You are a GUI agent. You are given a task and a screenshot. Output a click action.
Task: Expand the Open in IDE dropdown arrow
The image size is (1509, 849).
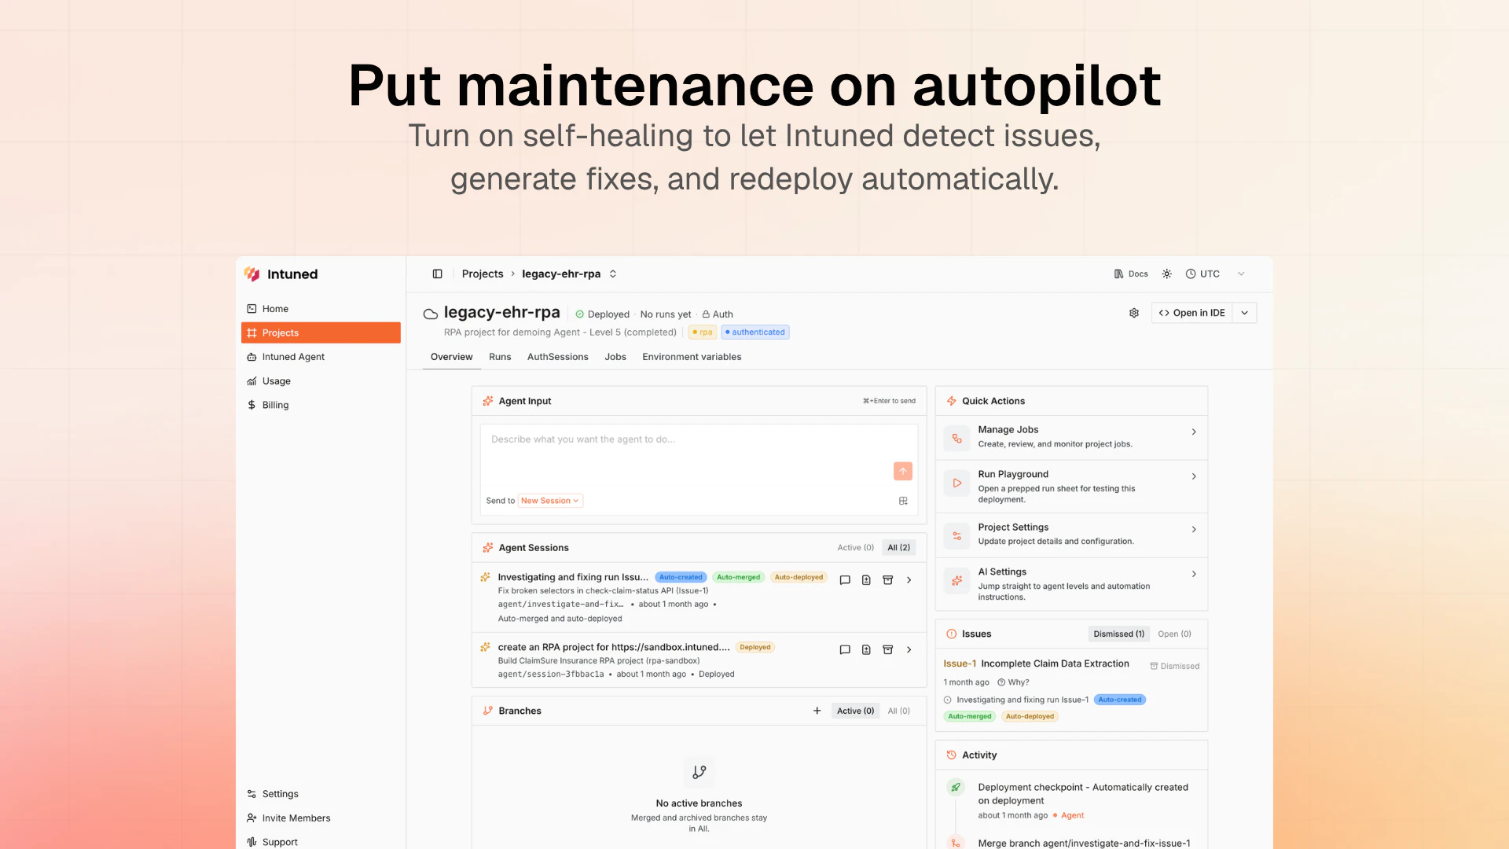(x=1245, y=313)
